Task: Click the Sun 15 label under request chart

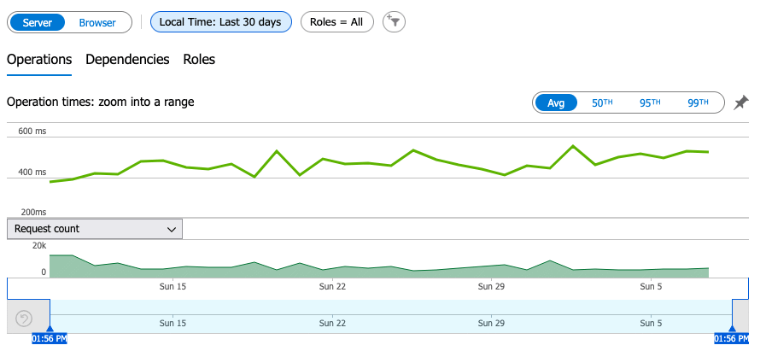Action: (173, 286)
